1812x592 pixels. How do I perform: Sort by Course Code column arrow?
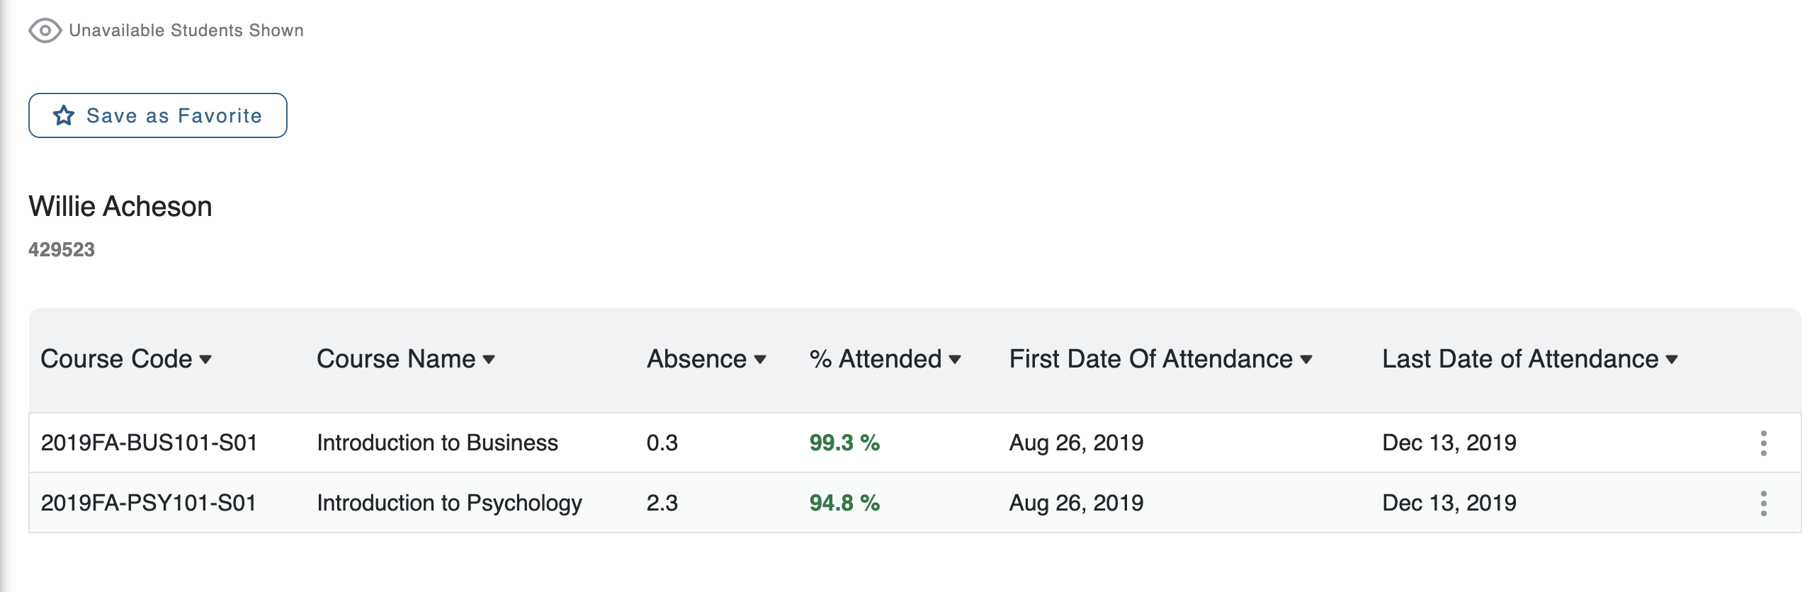(x=205, y=360)
